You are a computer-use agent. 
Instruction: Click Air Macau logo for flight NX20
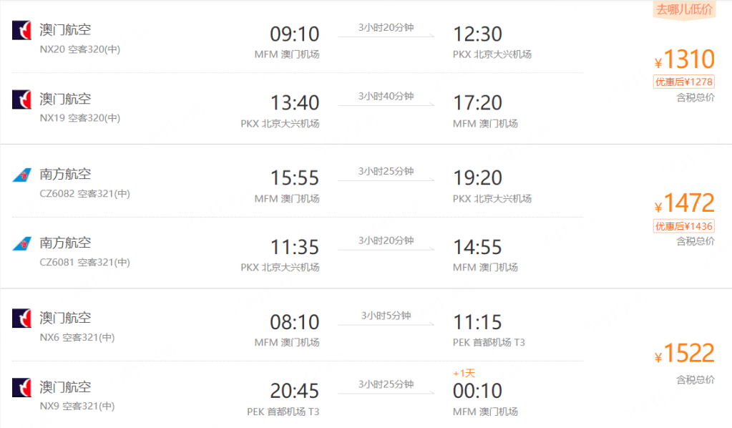pyautogui.click(x=21, y=31)
